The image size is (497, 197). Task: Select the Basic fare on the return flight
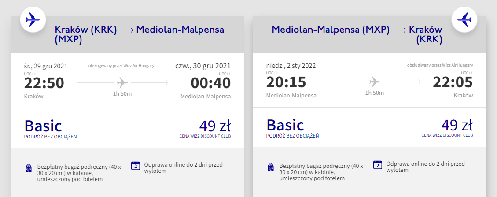[285, 126]
